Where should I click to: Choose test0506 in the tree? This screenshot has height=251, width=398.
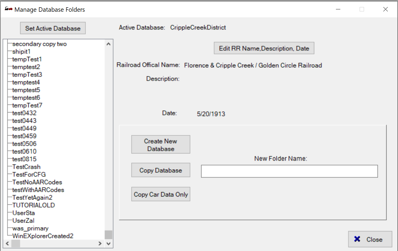(24, 144)
